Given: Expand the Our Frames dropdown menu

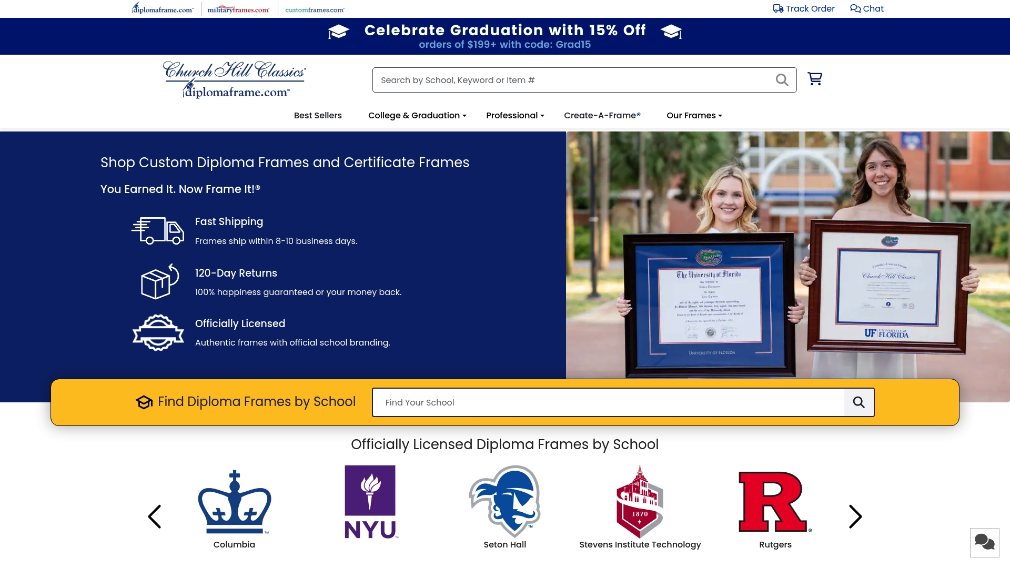Looking at the screenshot, I should click(694, 116).
